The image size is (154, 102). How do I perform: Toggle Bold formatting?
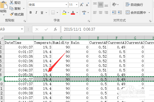(31, 12)
